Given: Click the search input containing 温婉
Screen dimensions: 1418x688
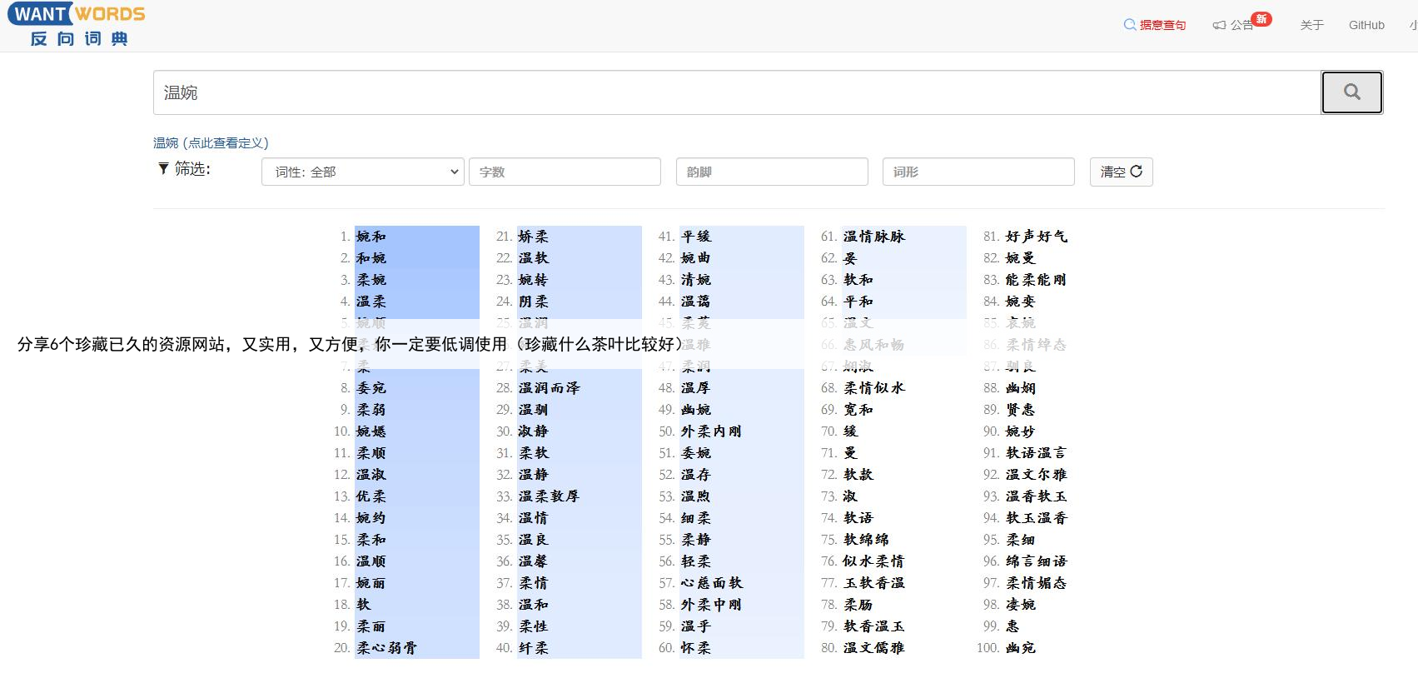Looking at the screenshot, I should tap(736, 92).
